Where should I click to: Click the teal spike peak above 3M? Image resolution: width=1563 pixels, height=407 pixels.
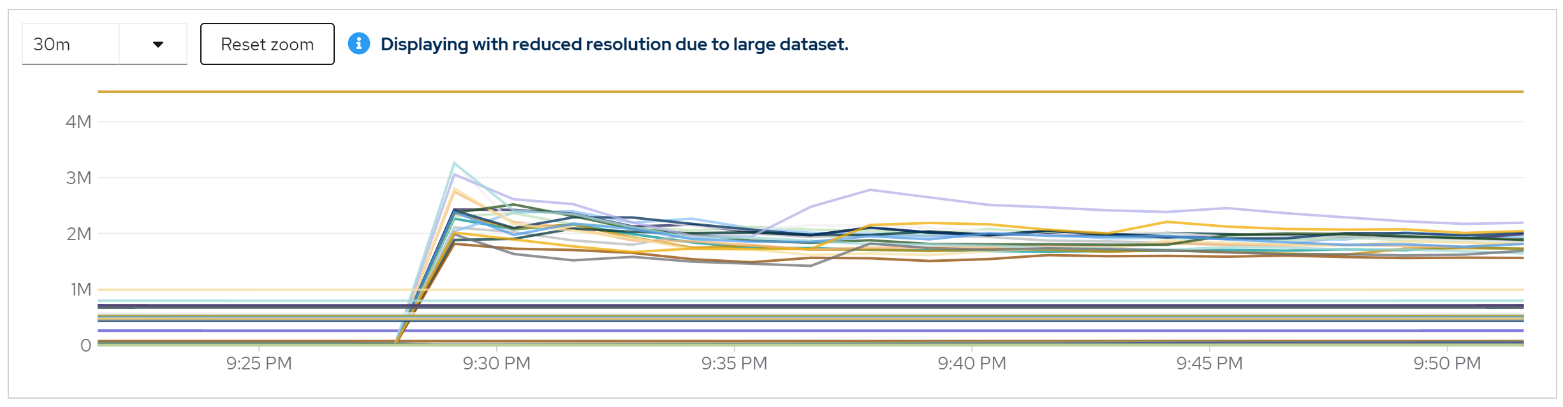pos(454,163)
